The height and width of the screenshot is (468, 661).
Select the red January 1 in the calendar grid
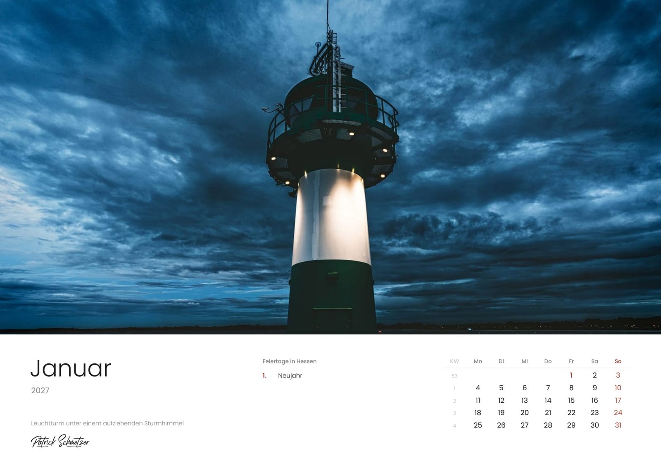point(571,375)
